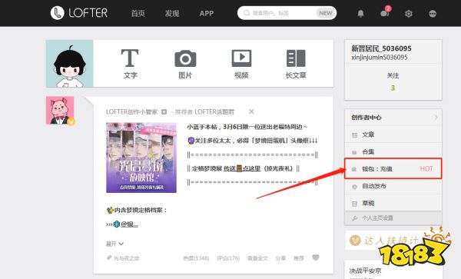Screen dimensions: 461x279
Task: Like the post with the heart icon
Action: [316, 257]
